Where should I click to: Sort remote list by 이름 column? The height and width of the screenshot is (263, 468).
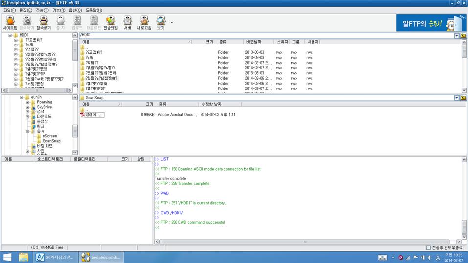135,42
